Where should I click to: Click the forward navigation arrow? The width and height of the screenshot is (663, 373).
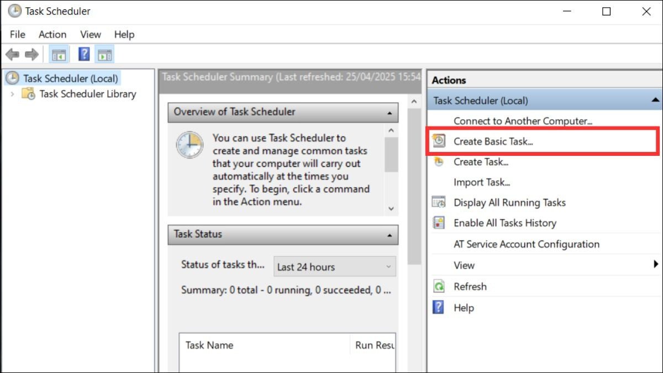[x=30, y=54]
